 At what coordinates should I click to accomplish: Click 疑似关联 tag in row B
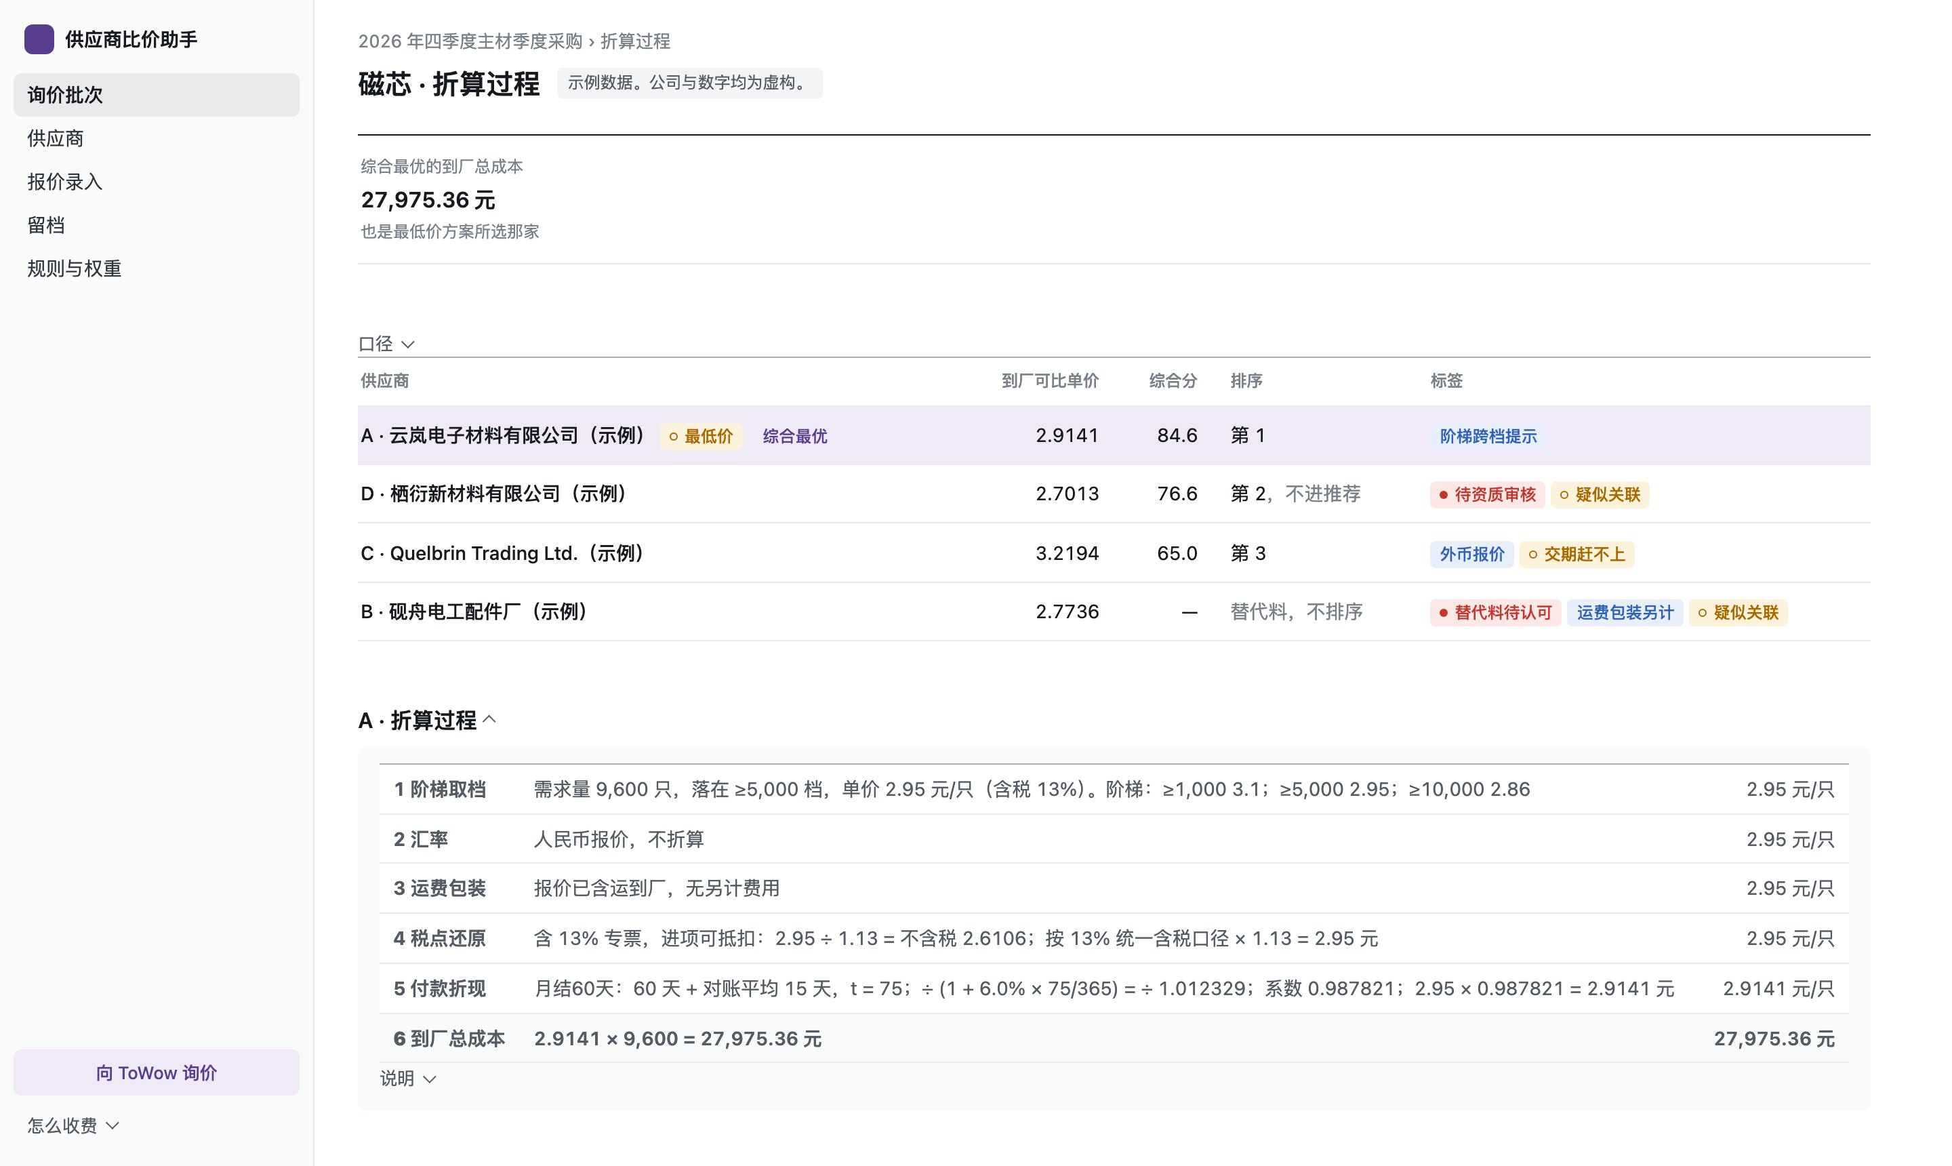coord(1738,612)
